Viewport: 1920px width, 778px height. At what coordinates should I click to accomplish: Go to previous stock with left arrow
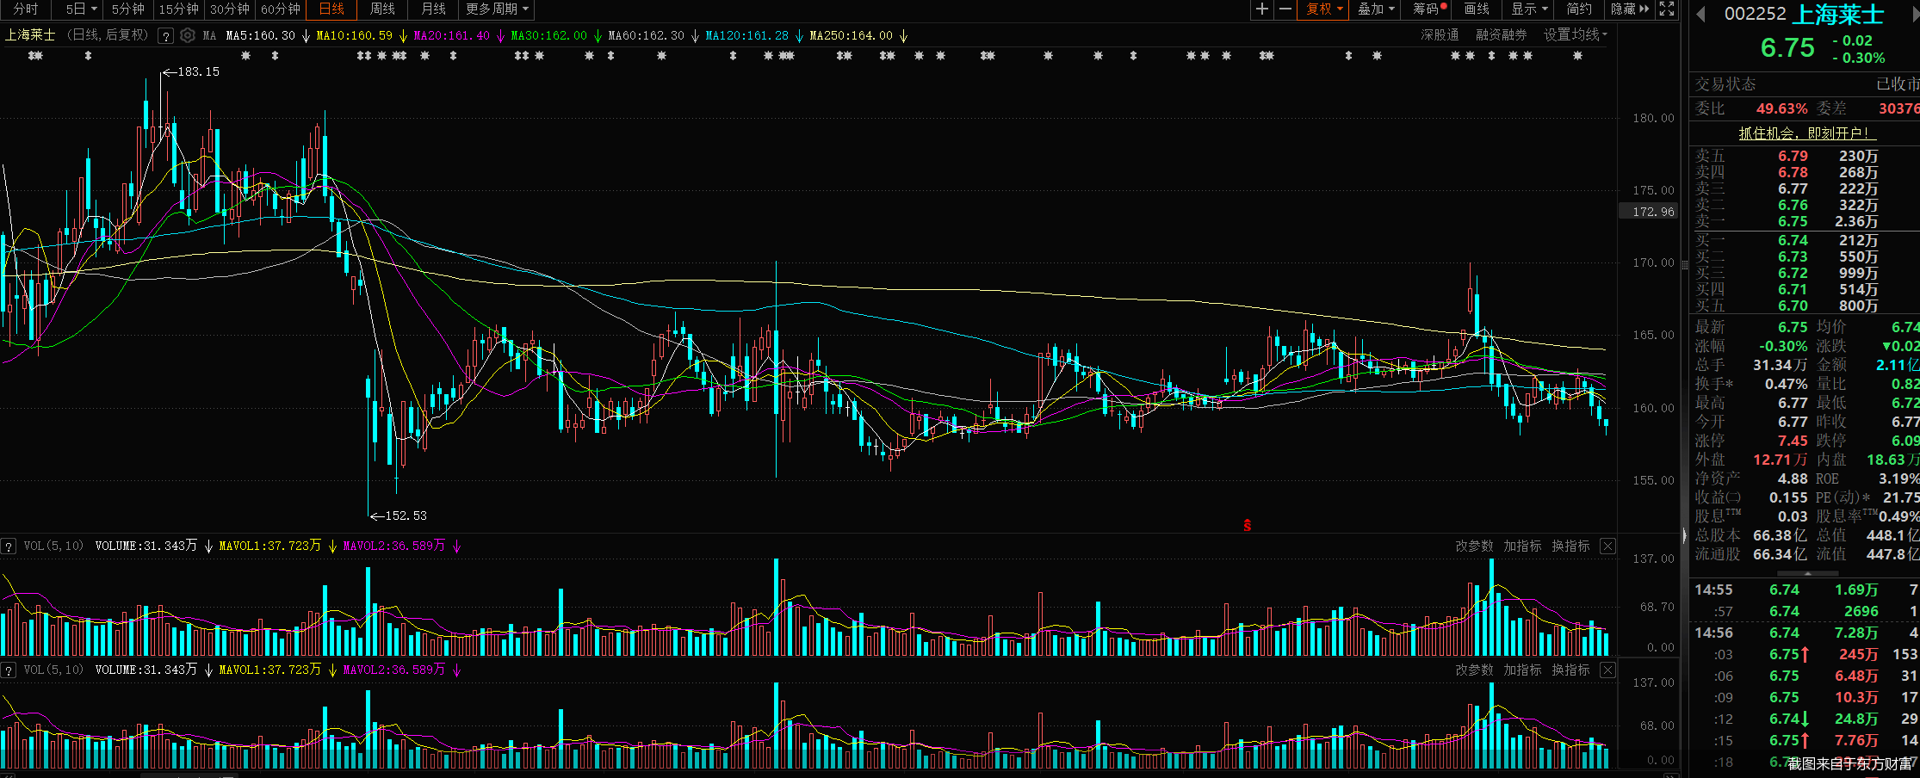point(1700,14)
